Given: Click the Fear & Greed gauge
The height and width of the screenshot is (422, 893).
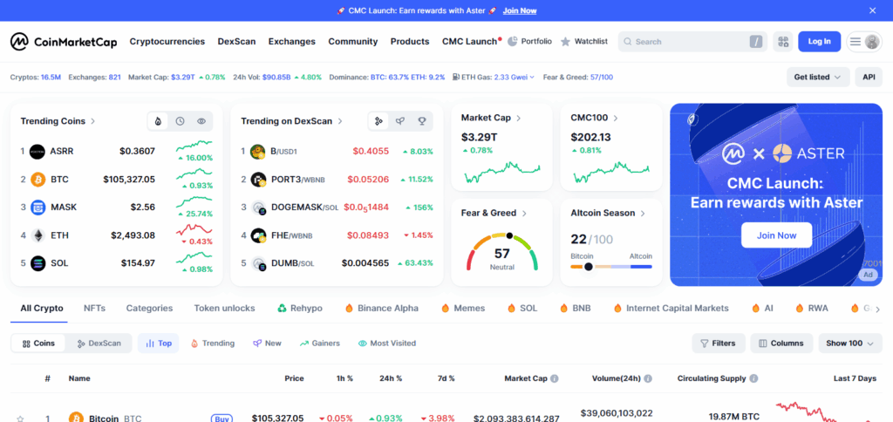Looking at the screenshot, I should tap(501, 252).
